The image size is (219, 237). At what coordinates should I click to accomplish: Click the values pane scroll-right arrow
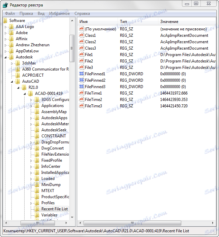[x=213, y=223]
